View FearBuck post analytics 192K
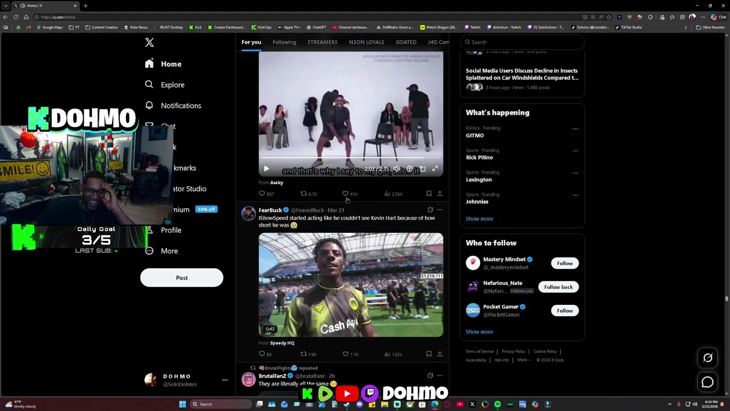This screenshot has height=411, width=730. (x=393, y=354)
